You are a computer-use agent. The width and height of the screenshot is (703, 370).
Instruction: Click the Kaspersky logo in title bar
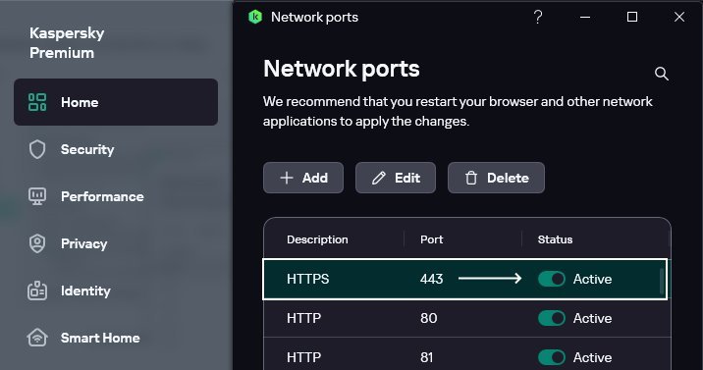(x=255, y=17)
